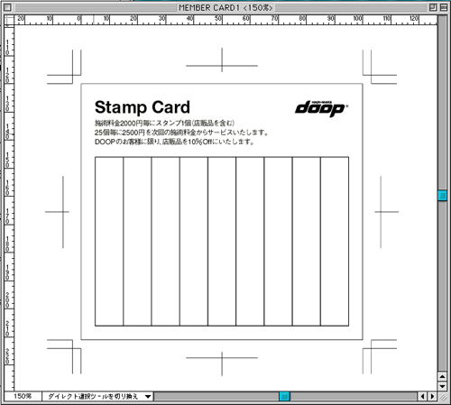451x405 pixels.
Task: Click the window resize grip corner
Action: tap(443, 397)
